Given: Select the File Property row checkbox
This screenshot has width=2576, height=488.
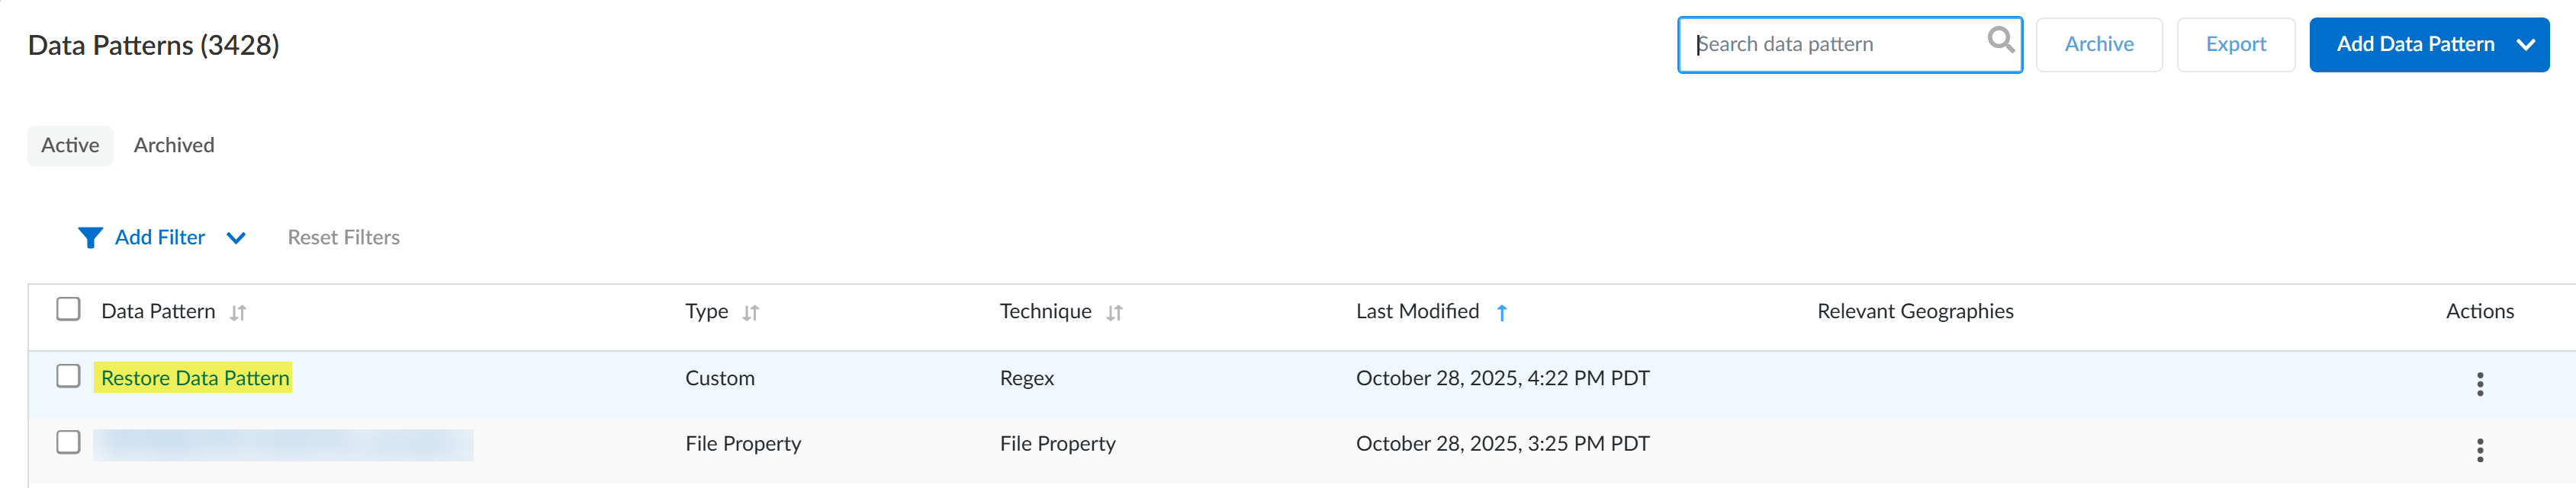Looking at the screenshot, I should 68,442.
